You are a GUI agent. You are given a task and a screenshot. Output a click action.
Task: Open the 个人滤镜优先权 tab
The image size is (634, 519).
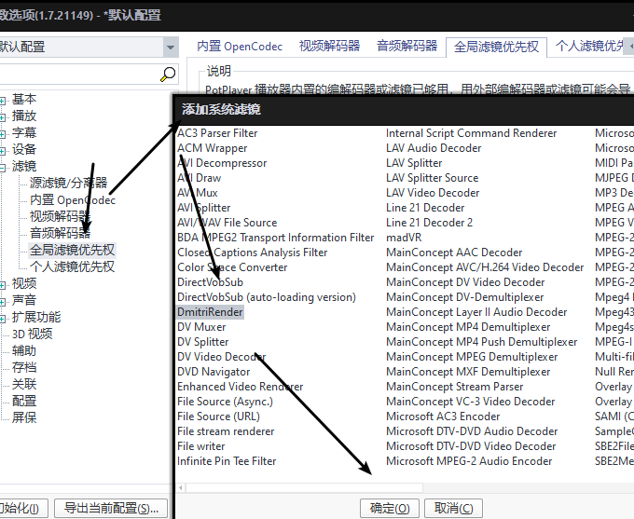point(588,47)
